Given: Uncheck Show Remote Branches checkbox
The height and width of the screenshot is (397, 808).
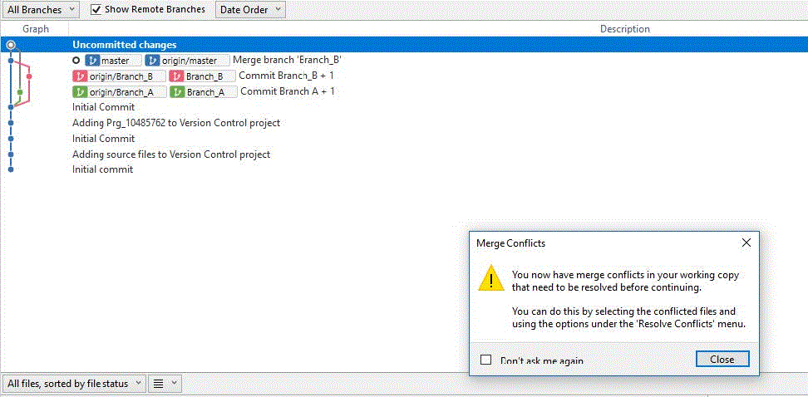Looking at the screenshot, I should pyautogui.click(x=96, y=9).
